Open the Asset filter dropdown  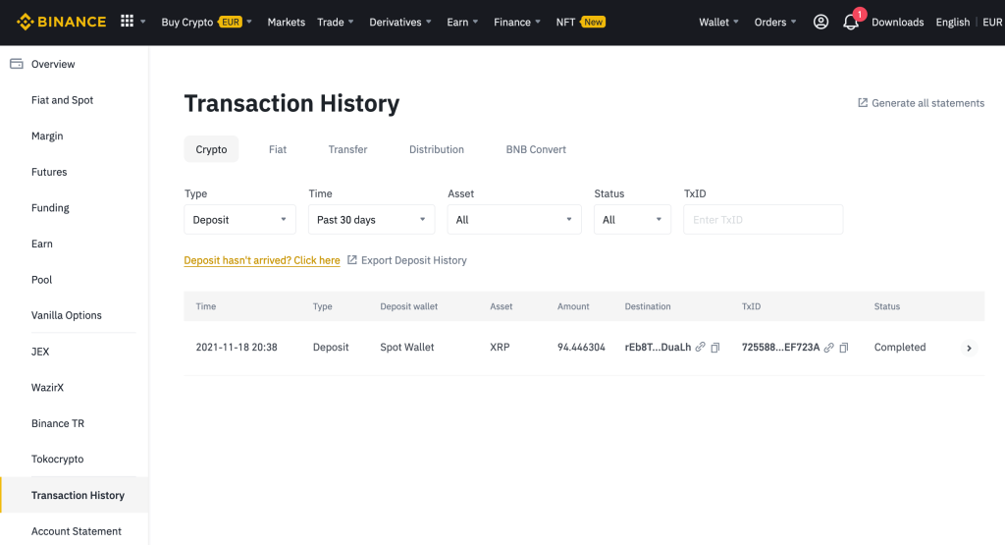pyautogui.click(x=514, y=219)
